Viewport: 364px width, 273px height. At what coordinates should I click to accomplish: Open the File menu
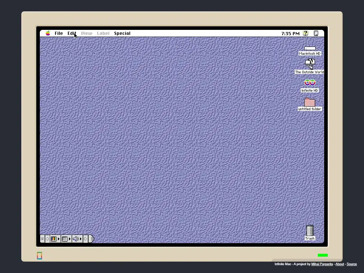(x=59, y=33)
